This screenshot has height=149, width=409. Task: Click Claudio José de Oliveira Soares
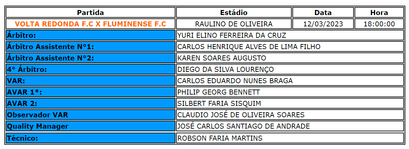241,115
